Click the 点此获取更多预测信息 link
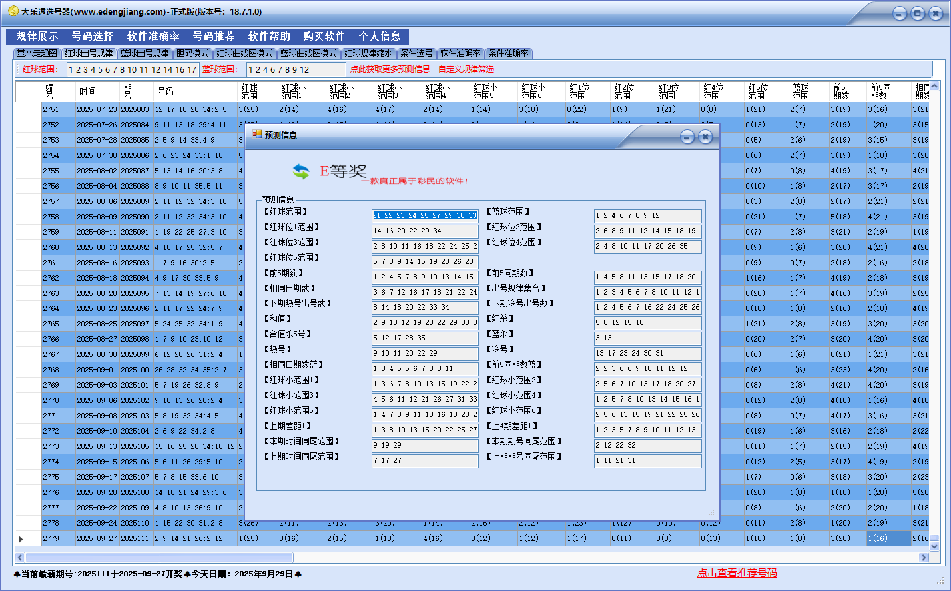The height and width of the screenshot is (591, 951). click(390, 69)
